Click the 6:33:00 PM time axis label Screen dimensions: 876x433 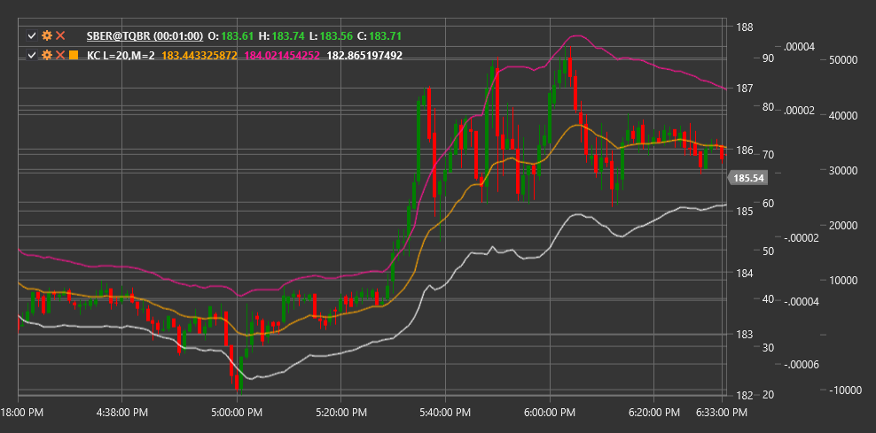coord(721,413)
